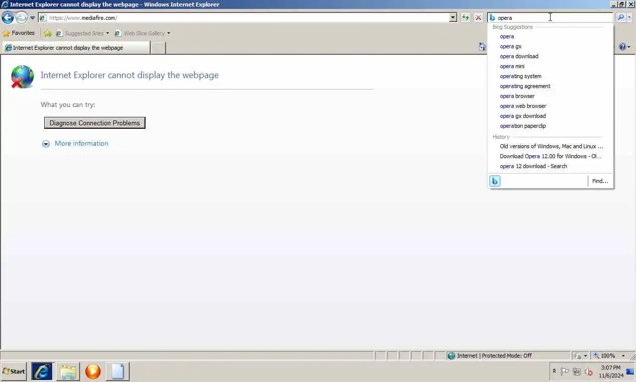Choose 'opera download' suggestion
636x382 pixels.
551,56
